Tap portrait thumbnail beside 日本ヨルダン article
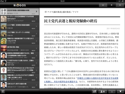The height and width of the screenshot is (94, 125). (x=4, y=85)
